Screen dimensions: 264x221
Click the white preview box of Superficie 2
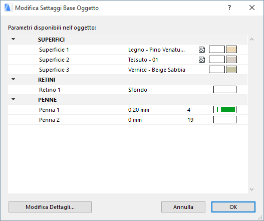tap(217, 60)
